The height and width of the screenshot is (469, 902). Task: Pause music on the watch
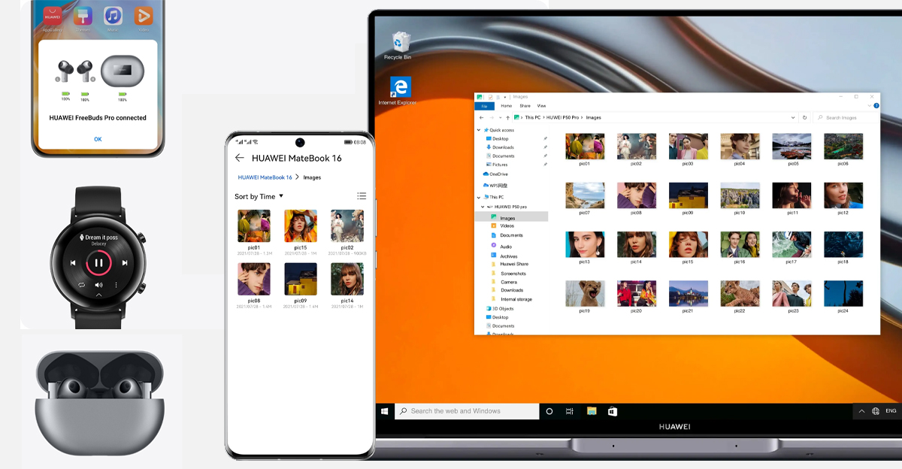(98, 263)
